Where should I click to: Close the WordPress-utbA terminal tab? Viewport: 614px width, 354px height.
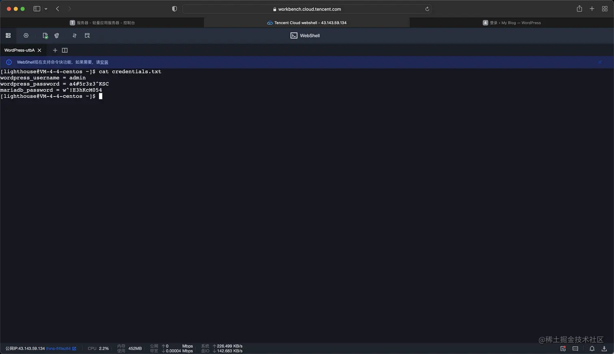(39, 50)
